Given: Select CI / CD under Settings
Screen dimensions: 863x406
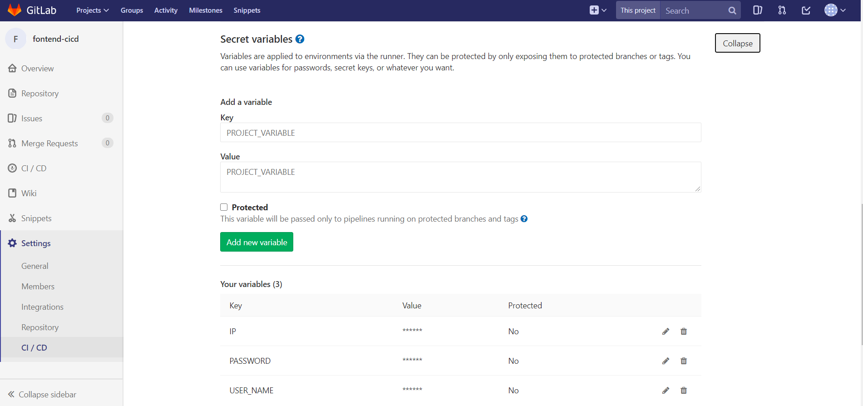Looking at the screenshot, I should [34, 347].
